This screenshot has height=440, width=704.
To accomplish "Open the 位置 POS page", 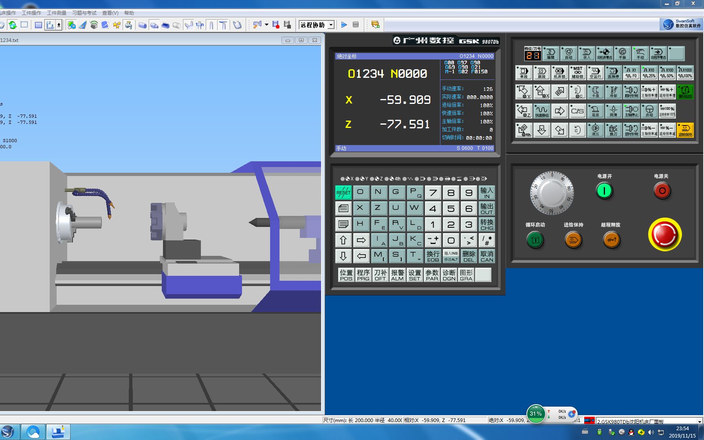I will 346,275.
